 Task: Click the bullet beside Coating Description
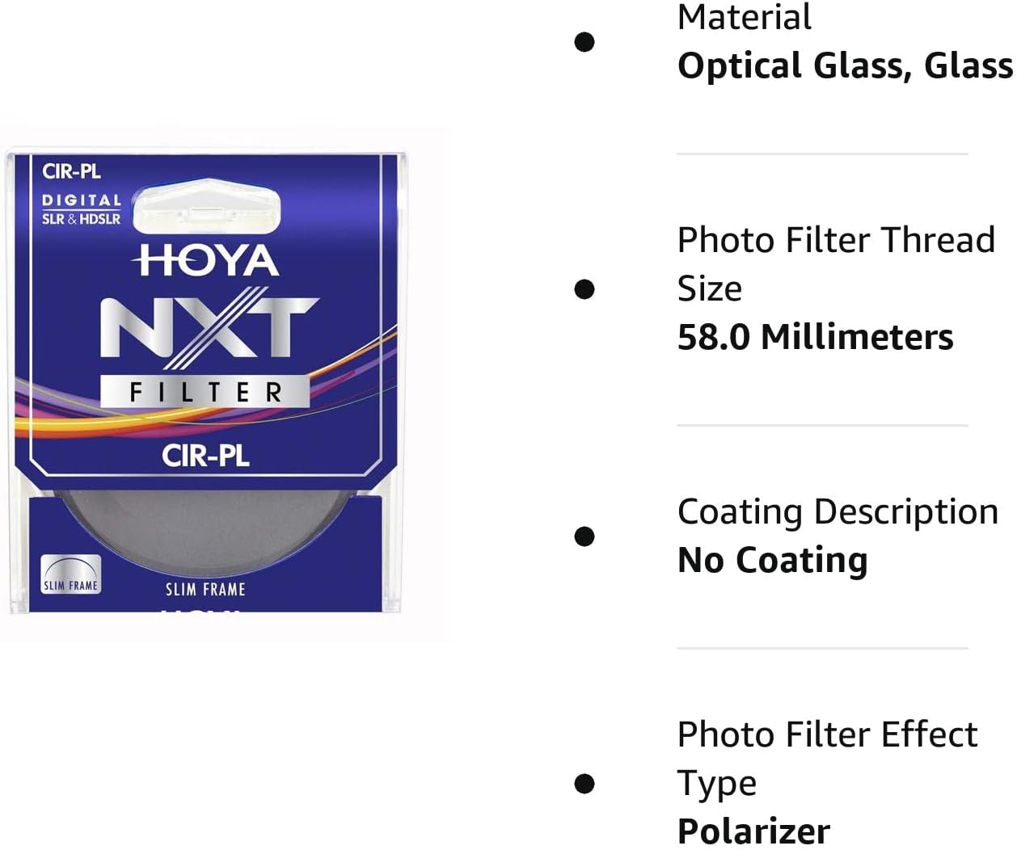point(584,537)
